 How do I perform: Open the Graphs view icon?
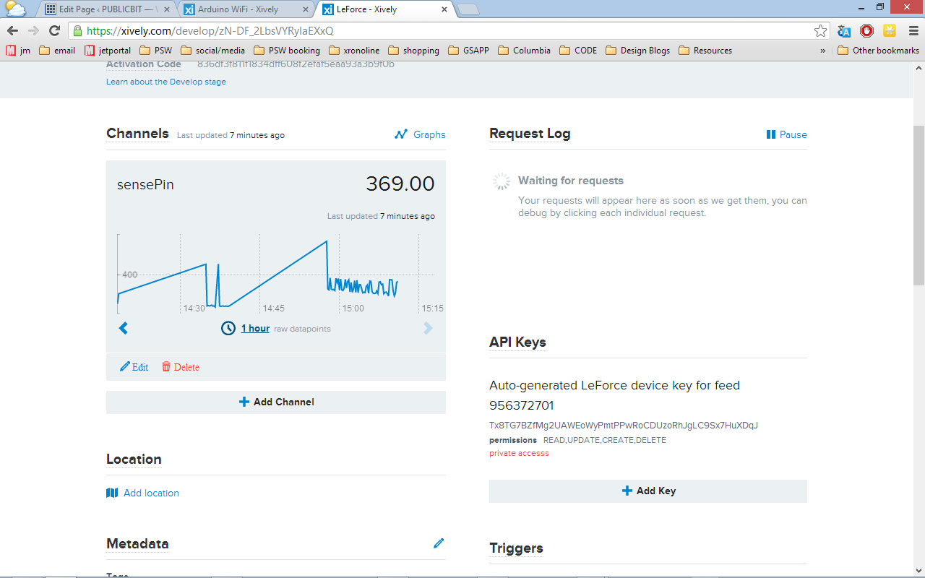[x=401, y=134]
